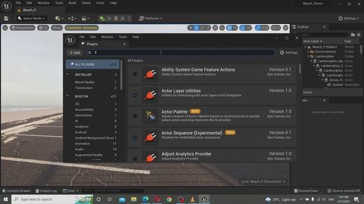Click the plugin list scrollbar
This screenshot has width=364, height=204.
click(300, 69)
